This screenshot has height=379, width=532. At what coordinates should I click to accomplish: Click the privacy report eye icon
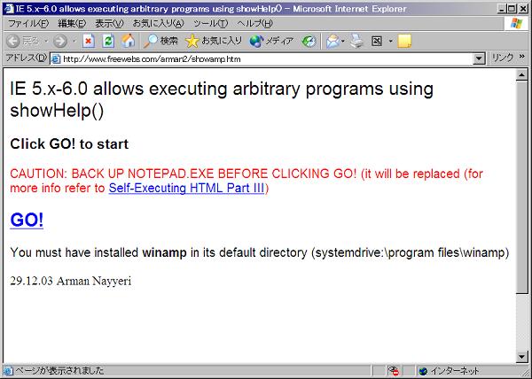point(393,371)
